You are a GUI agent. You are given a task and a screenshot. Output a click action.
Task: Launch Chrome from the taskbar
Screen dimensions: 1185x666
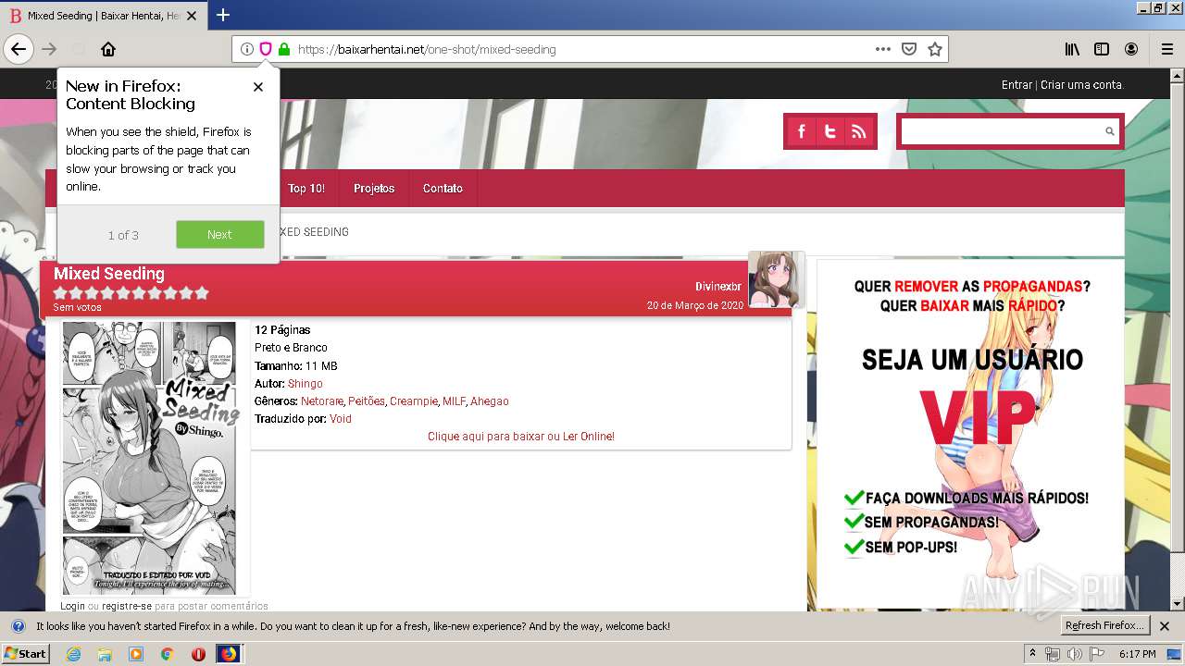(x=167, y=653)
